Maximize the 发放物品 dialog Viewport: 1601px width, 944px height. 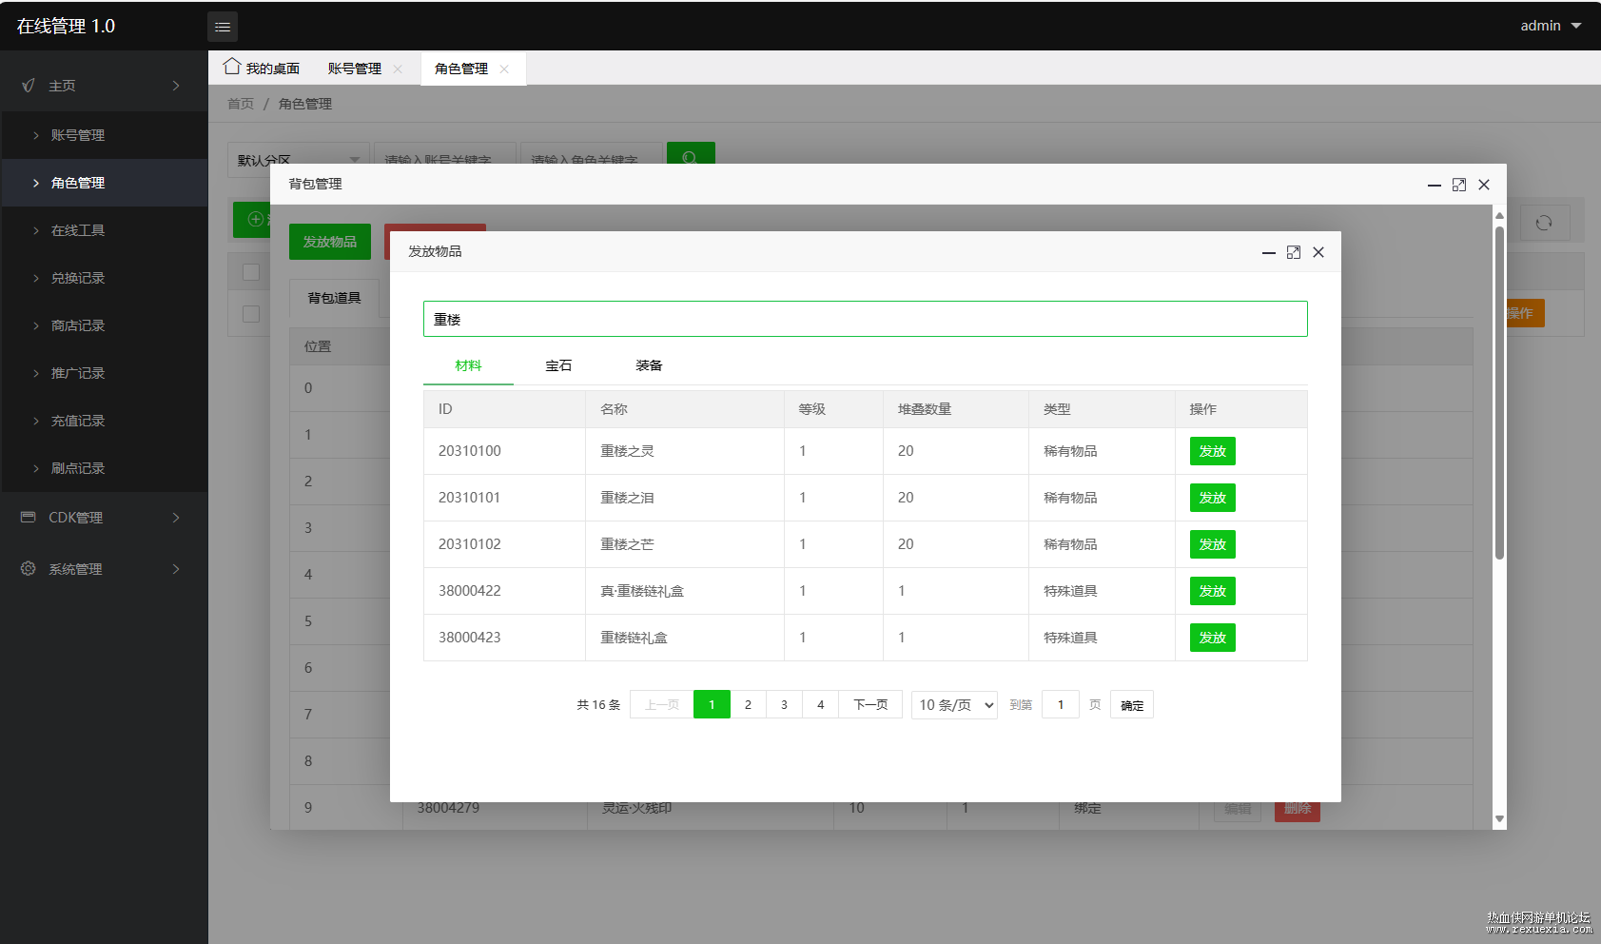[x=1294, y=252]
